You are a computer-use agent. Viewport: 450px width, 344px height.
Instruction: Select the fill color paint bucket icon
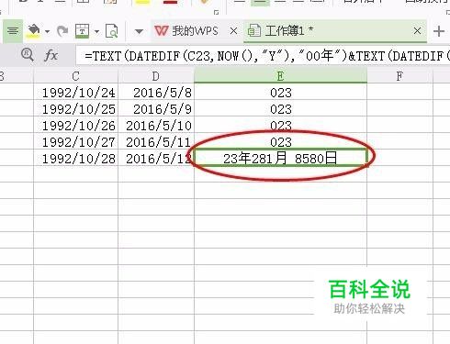click(33, 31)
